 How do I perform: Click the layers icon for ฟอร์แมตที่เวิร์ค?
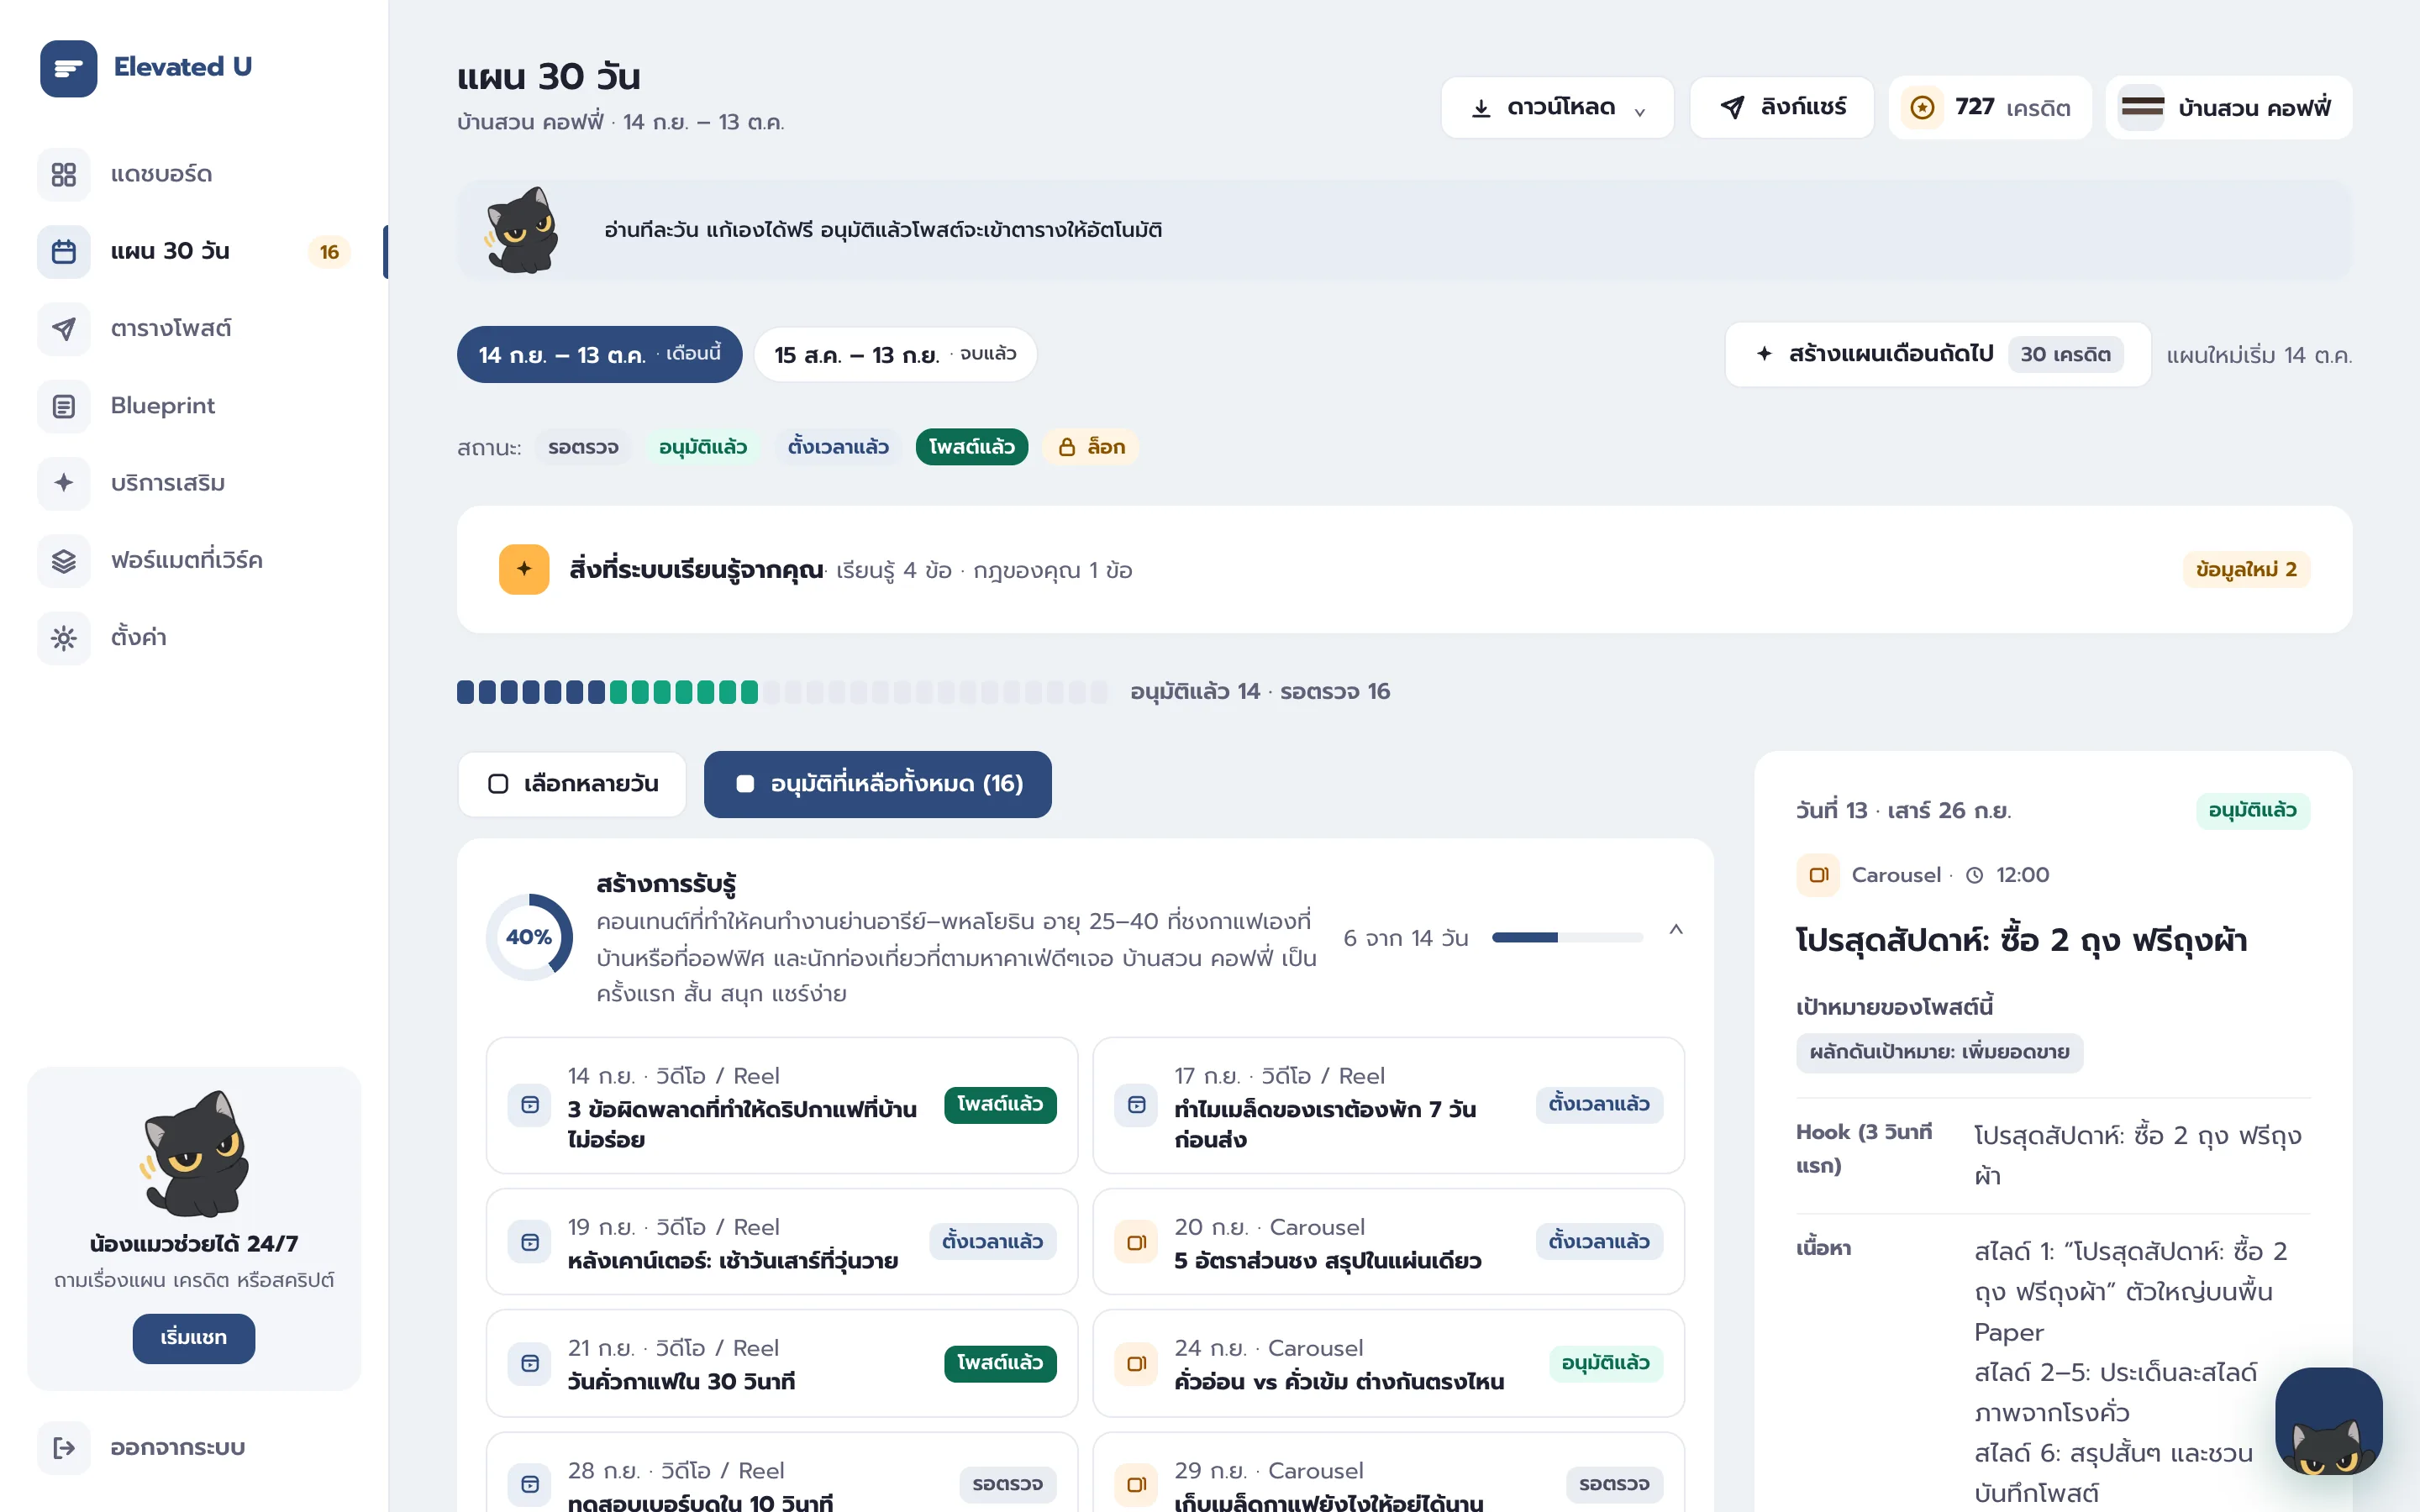click(x=64, y=560)
